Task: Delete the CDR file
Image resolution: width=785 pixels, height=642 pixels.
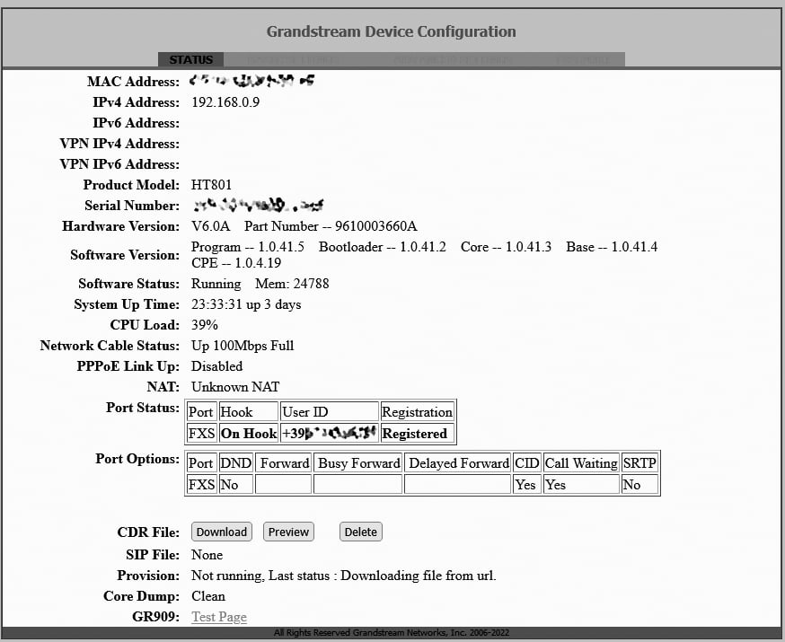Action: [360, 532]
